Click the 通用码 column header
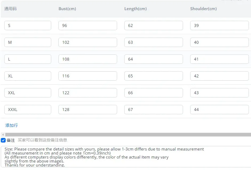 (10, 9)
